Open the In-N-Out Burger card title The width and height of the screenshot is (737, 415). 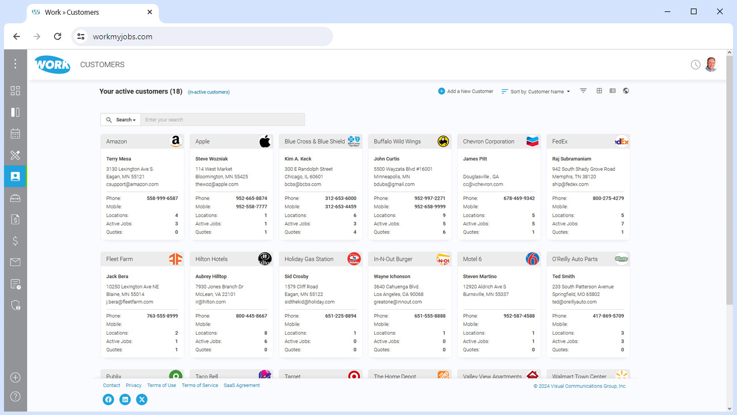393,259
